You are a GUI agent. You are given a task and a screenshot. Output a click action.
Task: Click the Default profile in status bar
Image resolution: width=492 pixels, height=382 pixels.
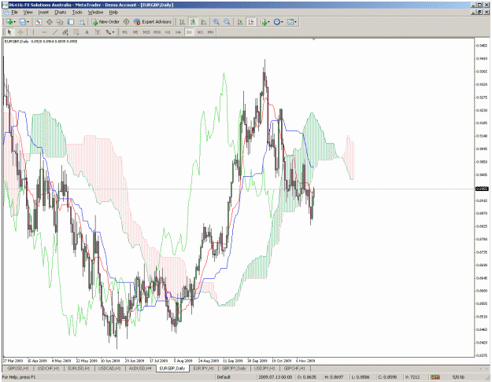(224, 377)
